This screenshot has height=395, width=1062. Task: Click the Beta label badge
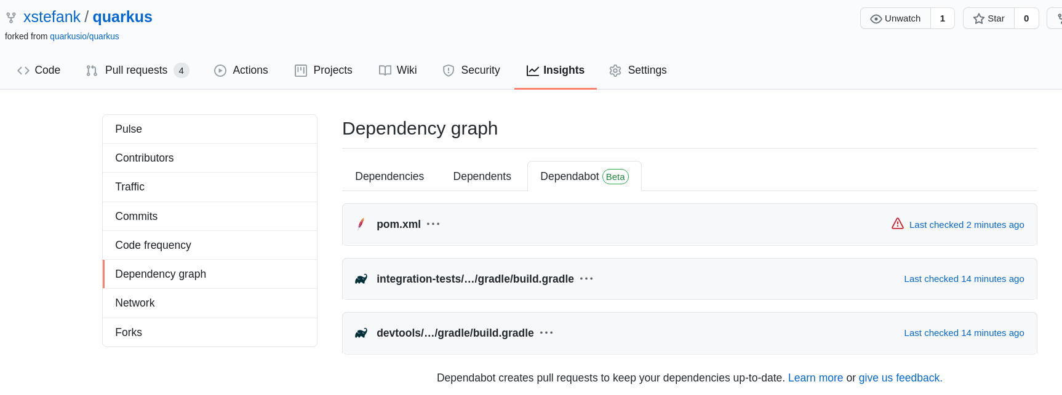(x=615, y=177)
